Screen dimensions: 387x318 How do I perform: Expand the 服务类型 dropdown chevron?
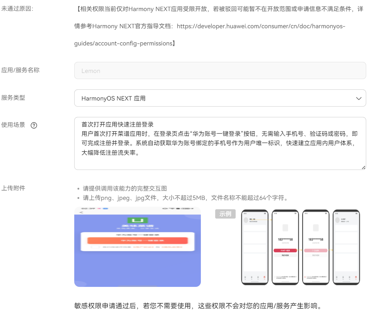click(x=358, y=98)
